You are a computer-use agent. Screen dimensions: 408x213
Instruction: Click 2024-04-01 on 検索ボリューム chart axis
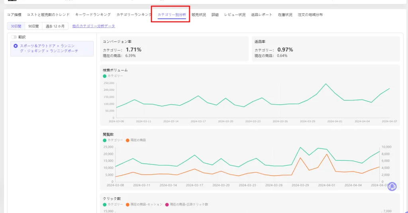tap(335, 121)
